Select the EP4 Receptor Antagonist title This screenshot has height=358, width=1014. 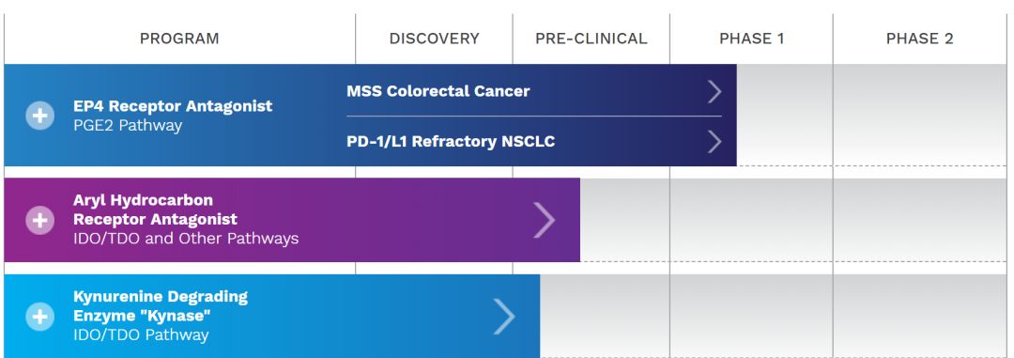point(173,106)
